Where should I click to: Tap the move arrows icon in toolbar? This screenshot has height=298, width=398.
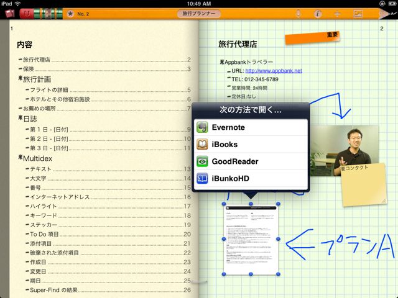pyautogui.click(x=337, y=14)
